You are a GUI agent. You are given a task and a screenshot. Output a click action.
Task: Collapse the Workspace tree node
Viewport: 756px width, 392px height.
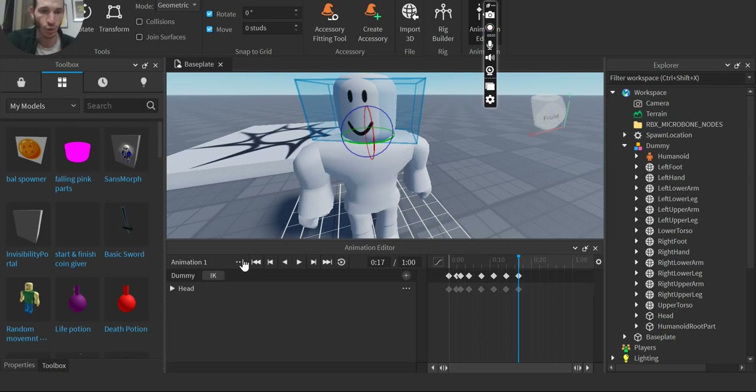pos(613,93)
